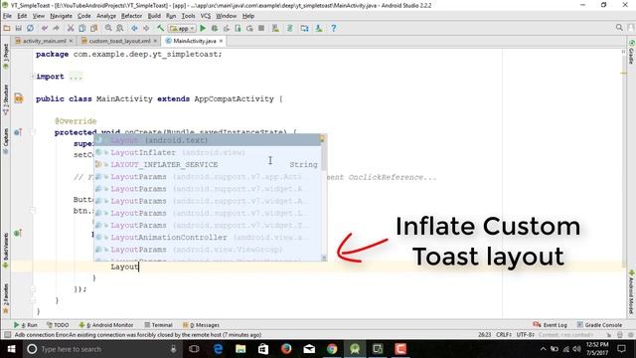Screen dimensions: 636x358
Task: Switch to the activity_main.xml tab
Action: click(44, 41)
